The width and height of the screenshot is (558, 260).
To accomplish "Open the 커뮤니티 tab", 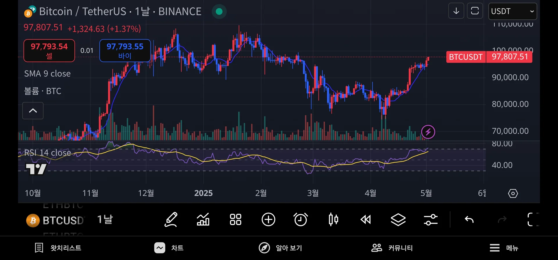I will (x=392, y=248).
